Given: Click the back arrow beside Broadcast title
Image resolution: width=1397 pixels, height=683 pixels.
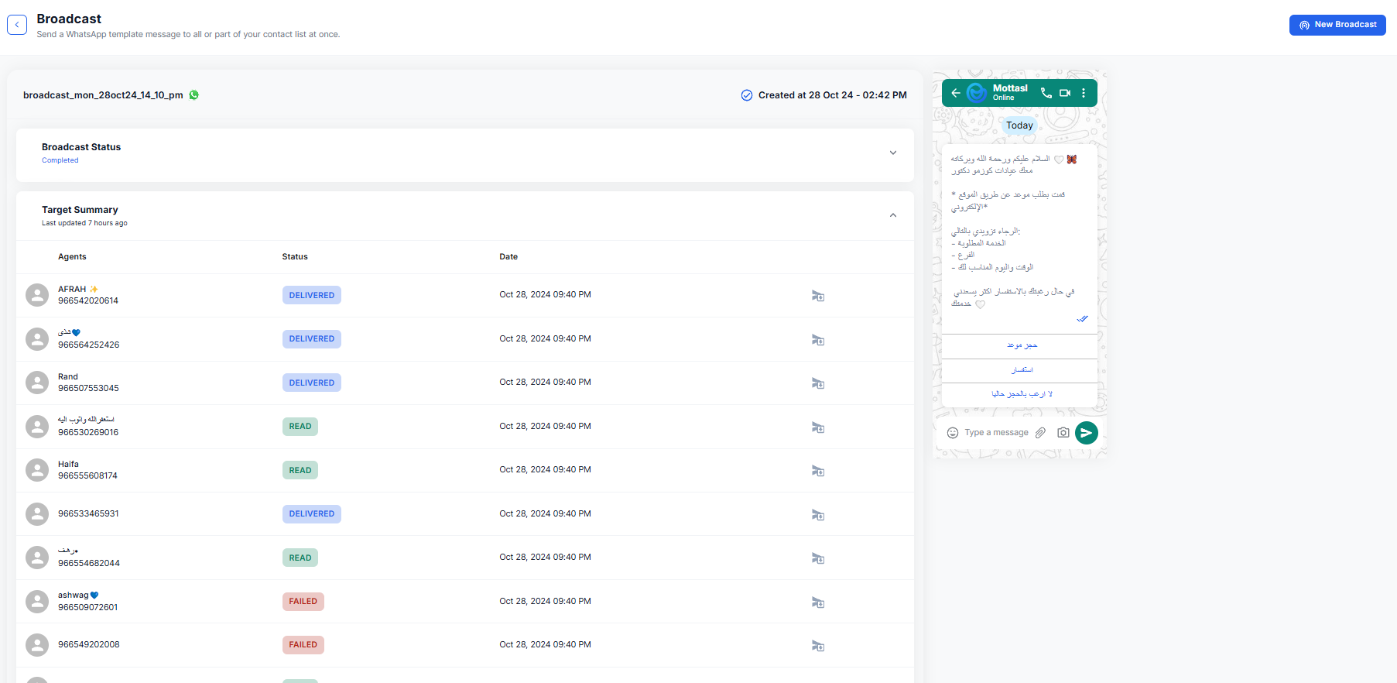Looking at the screenshot, I should 17,25.
